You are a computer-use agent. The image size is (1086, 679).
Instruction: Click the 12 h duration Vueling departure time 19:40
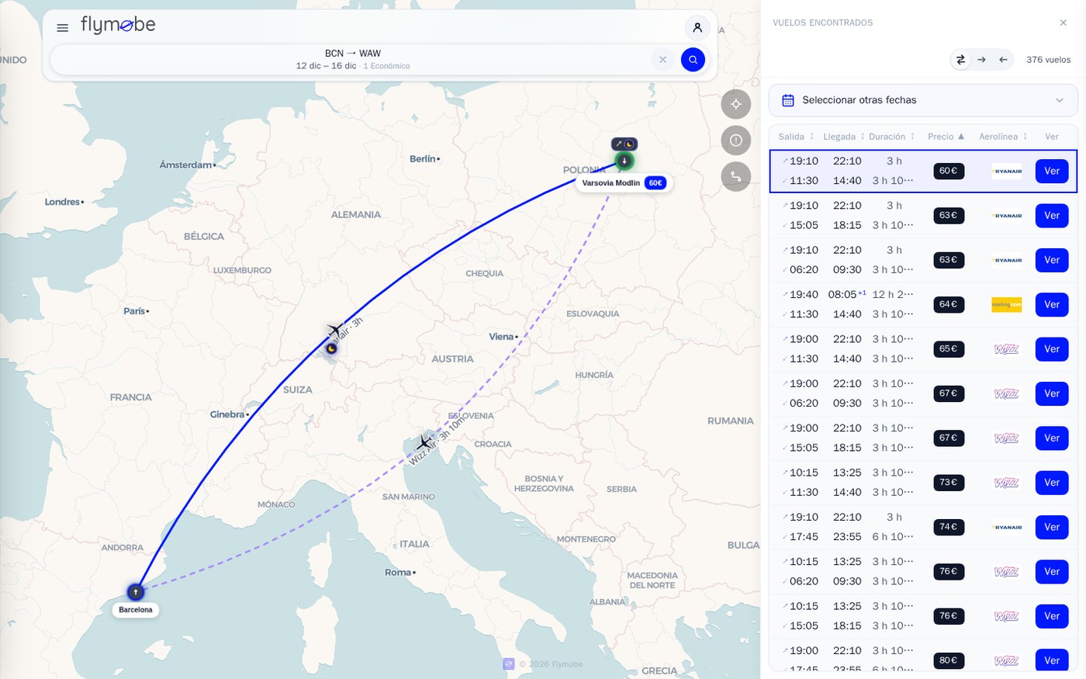(804, 295)
